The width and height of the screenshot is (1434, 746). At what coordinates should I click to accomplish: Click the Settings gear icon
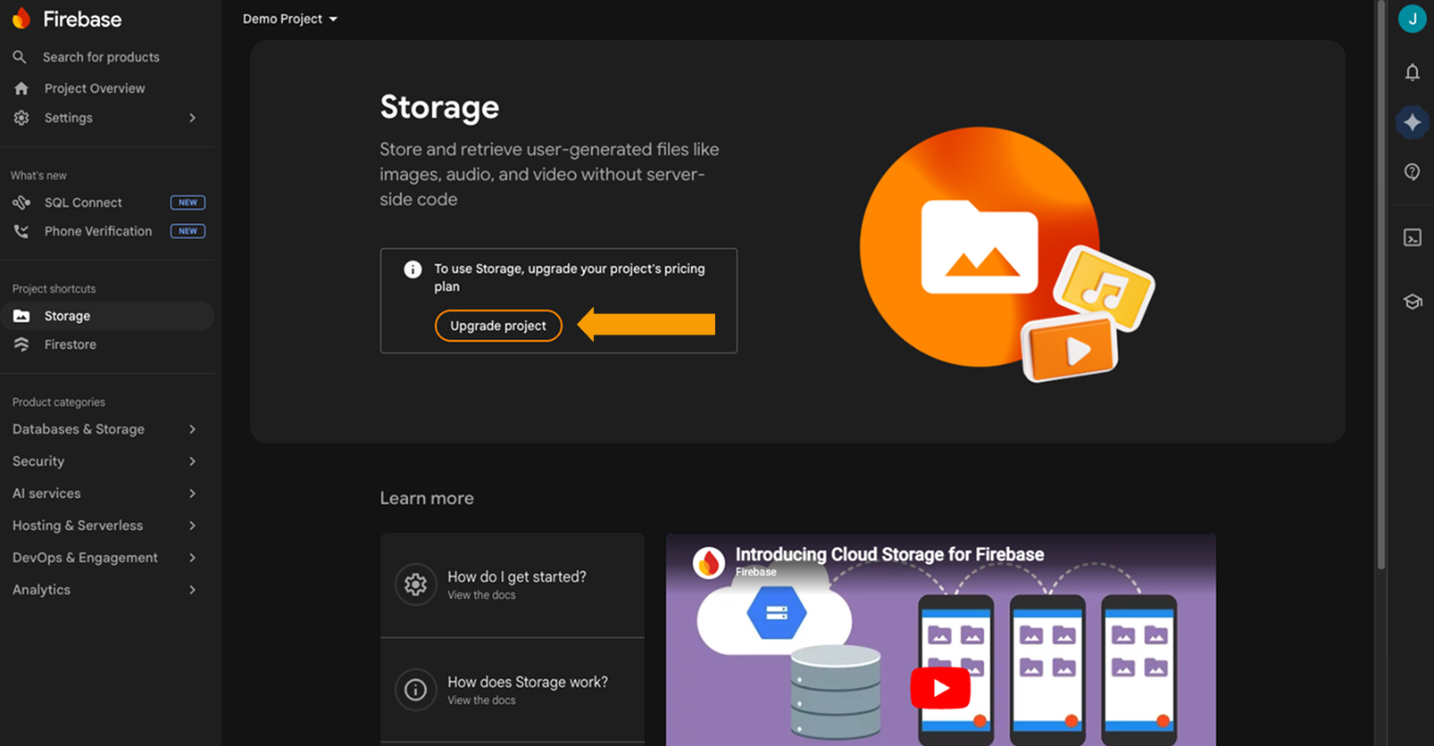click(x=21, y=118)
